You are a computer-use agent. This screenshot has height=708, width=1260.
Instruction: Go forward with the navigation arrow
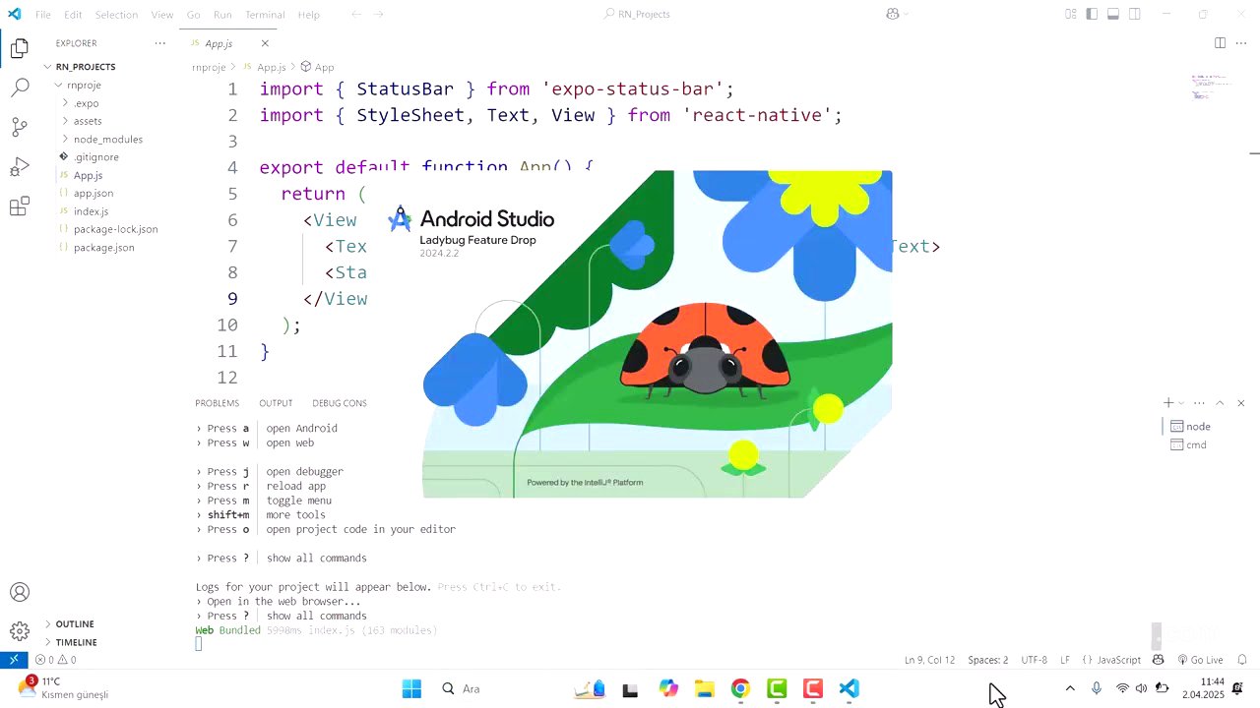click(379, 15)
